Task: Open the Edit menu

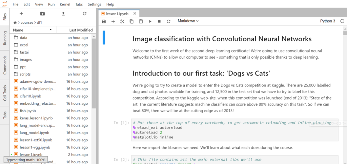Action: tap(27, 4)
